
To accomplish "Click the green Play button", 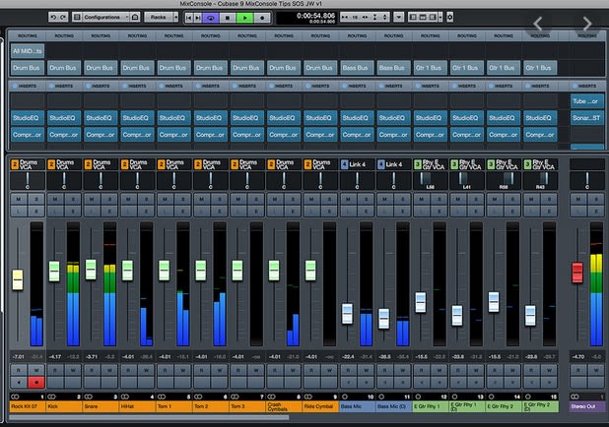I will click(x=244, y=18).
